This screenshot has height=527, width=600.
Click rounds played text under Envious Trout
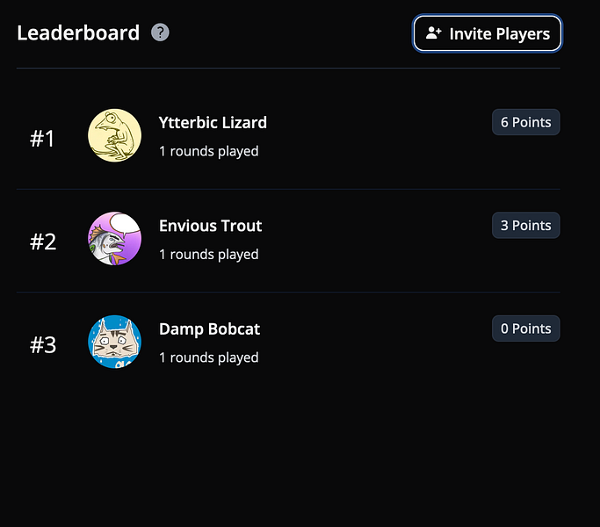209,255
